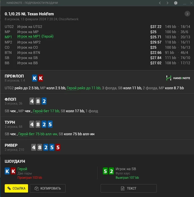Click 'Выиграл 107 bb' result text
The image size is (194, 197).
pyautogui.click(x=127, y=178)
